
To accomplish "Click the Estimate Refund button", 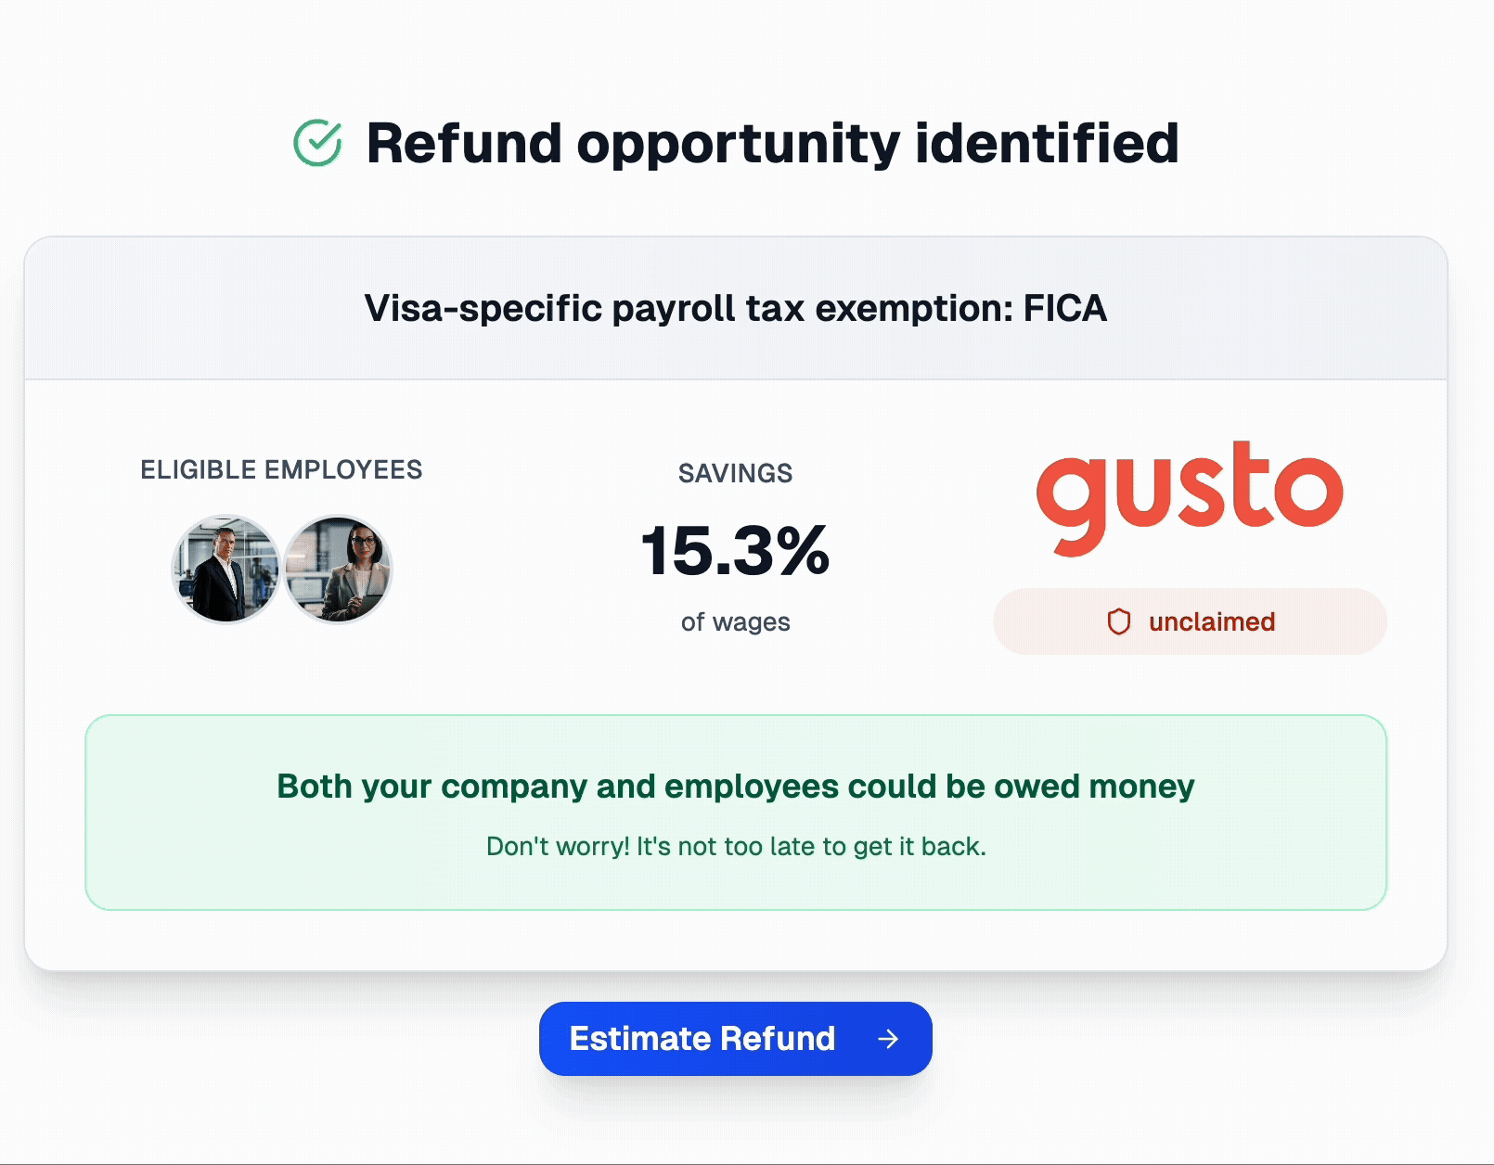I will 736,1039.
